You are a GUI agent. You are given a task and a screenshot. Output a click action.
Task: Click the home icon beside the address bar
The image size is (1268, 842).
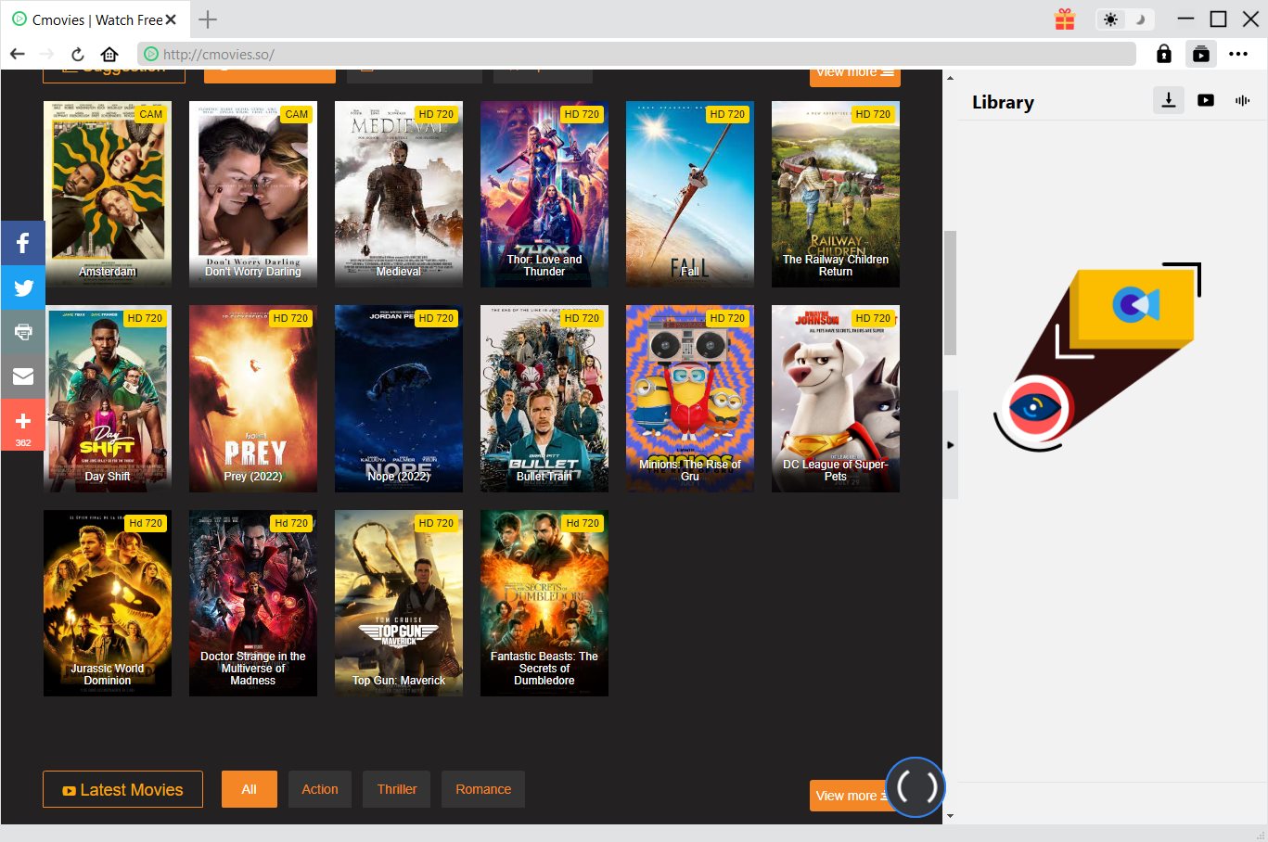point(109,54)
